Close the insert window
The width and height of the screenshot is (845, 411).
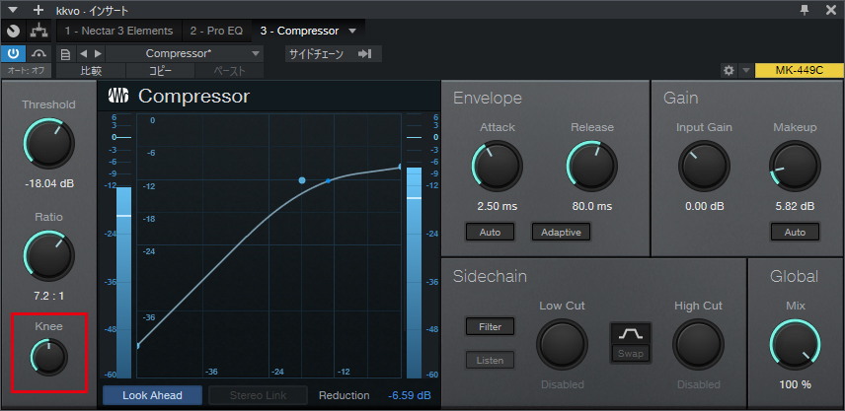pyautogui.click(x=831, y=10)
